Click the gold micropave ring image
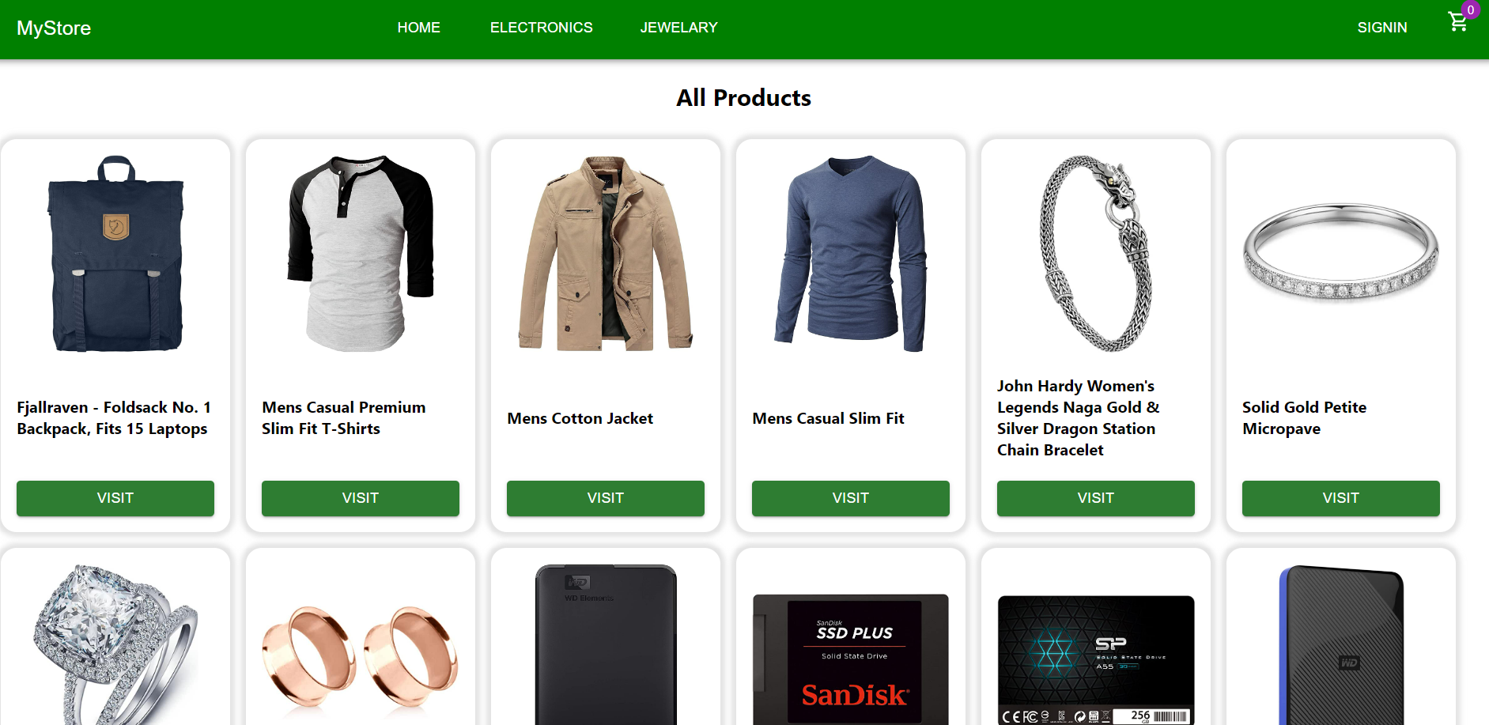 click(1341, 252)
